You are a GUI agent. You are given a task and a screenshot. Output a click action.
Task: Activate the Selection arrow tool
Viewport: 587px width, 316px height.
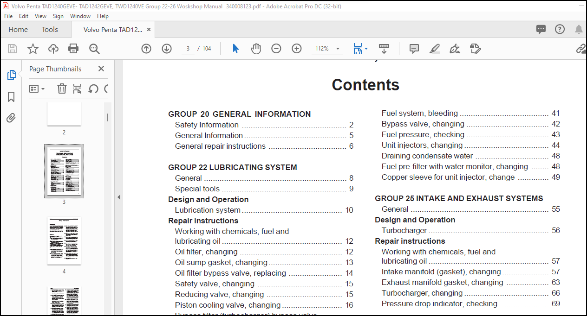click(x=235, y=49)
